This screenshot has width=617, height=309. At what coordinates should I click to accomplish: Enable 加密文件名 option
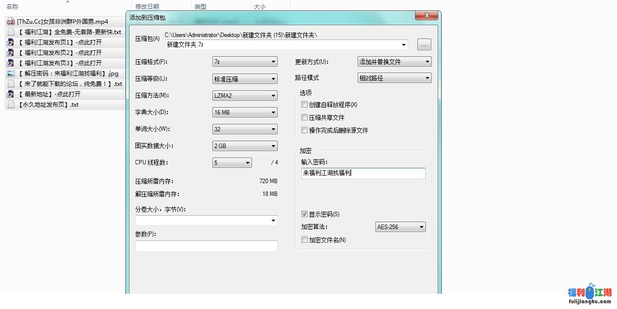coord(304,239)
